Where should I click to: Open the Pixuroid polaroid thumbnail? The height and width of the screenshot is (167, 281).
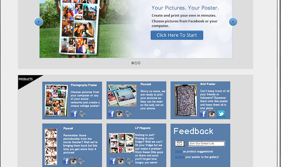pos(122,96)
